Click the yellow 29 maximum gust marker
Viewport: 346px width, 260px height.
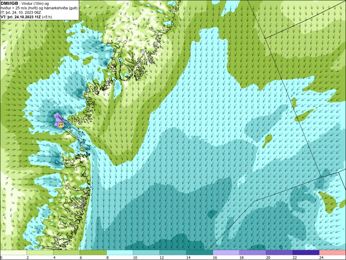click(x=61, y=125)
